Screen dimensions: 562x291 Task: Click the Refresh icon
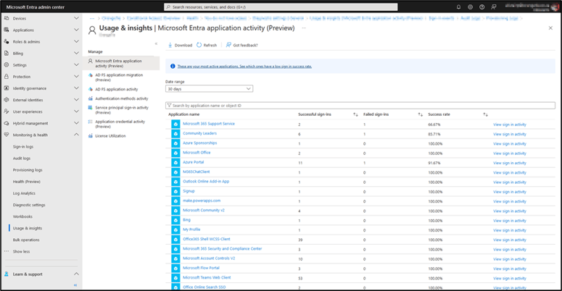pyautogui.click(x=199, y=45)
